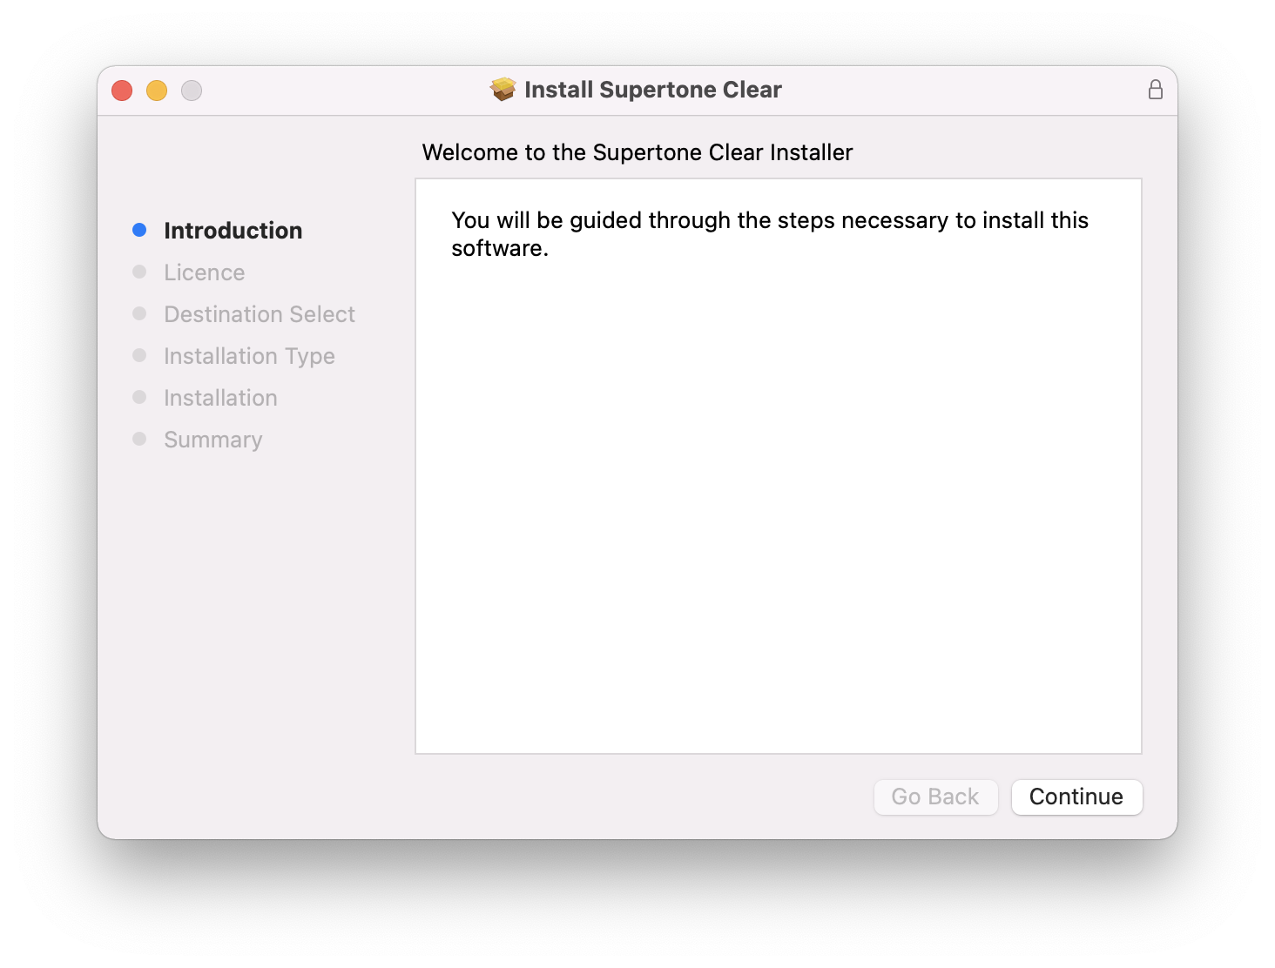Image resolution: width=1275 pixels, height=968 pixels.
Task: Click the lock icon in title bar
Action: coord(1155,90)
